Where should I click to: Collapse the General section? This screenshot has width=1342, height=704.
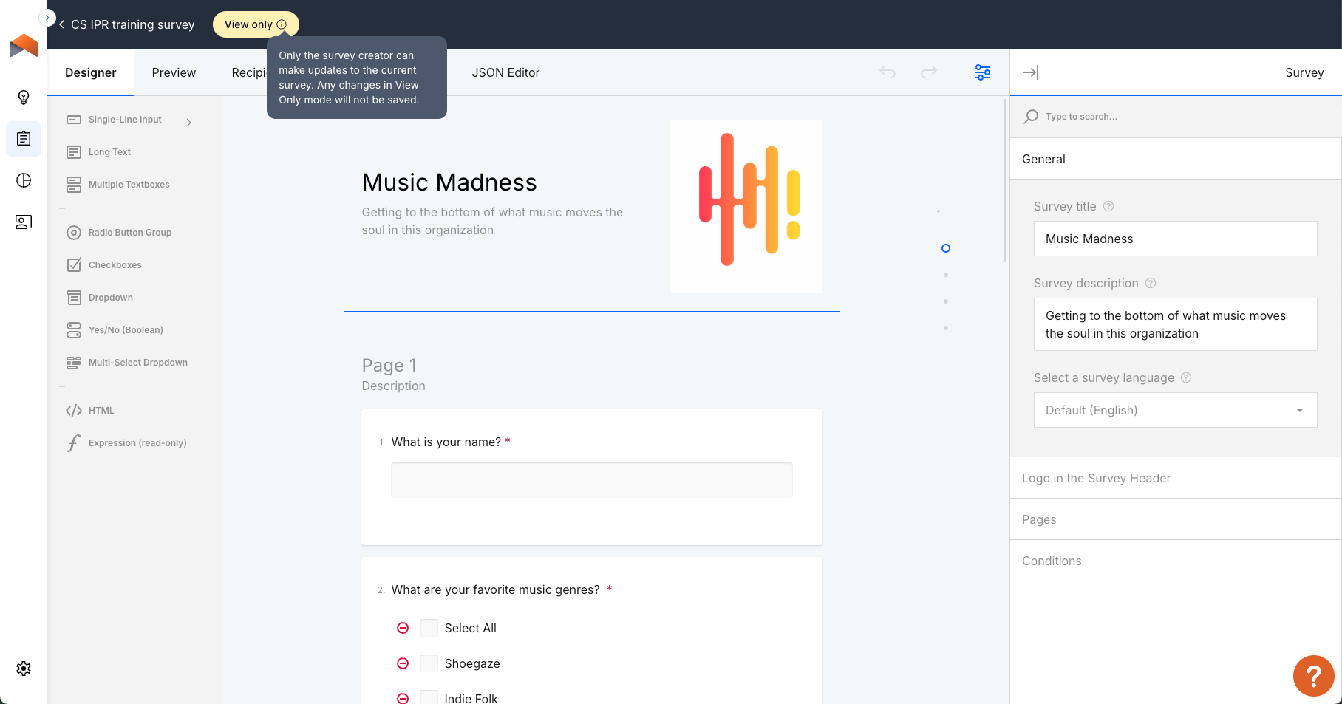[1176, 159]
